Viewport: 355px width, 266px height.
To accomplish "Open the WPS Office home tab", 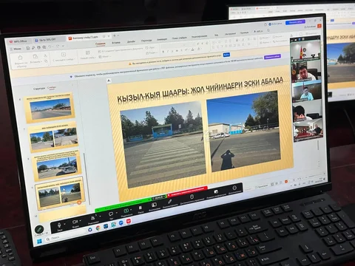I will (x=18, y=41).
